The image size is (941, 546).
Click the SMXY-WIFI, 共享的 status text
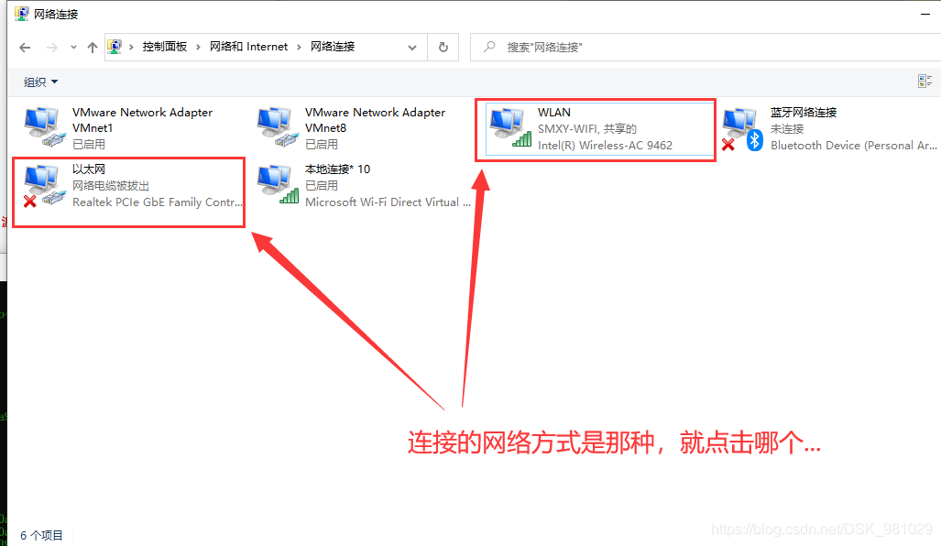pyautogui.click(x=587, y=129)
